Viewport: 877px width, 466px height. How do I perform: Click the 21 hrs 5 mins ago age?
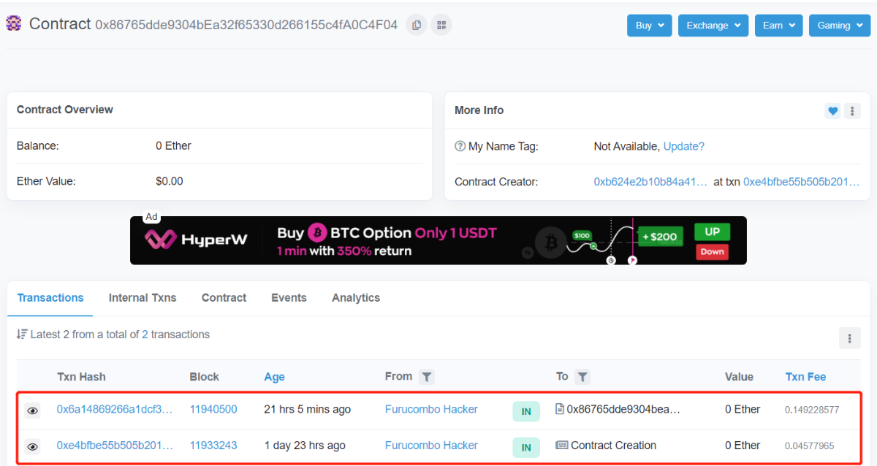point(308,409)
